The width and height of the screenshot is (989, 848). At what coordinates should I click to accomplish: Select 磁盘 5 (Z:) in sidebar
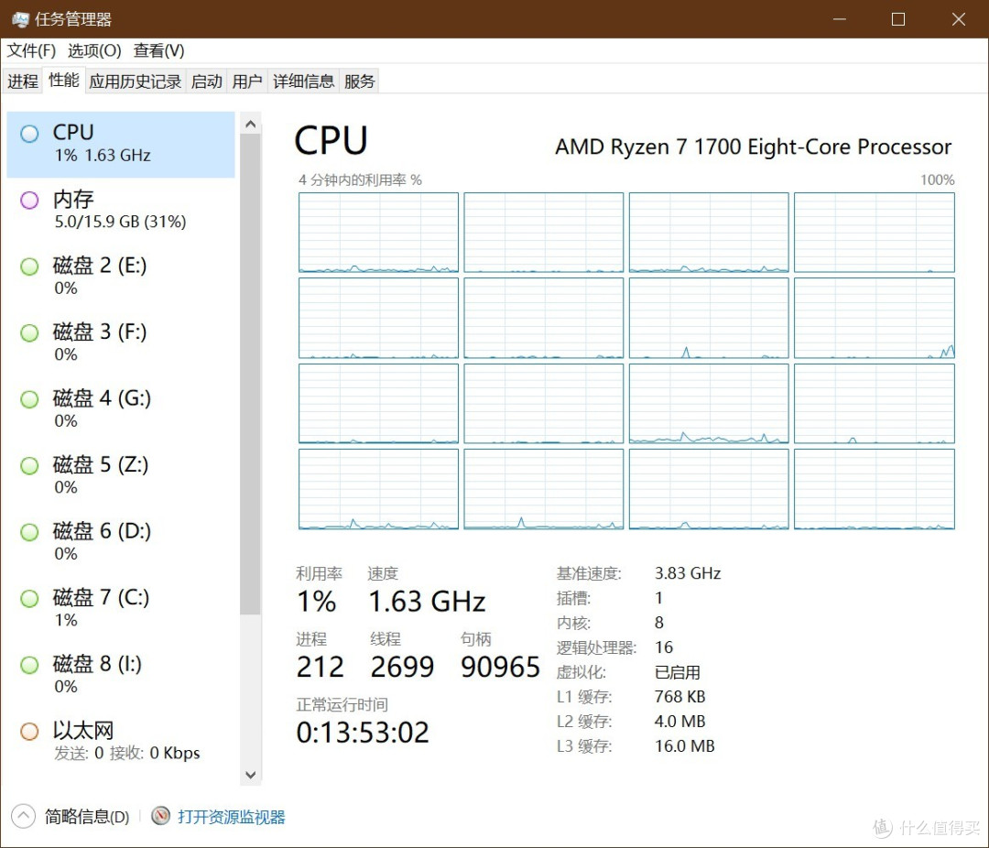pos(121,476)
